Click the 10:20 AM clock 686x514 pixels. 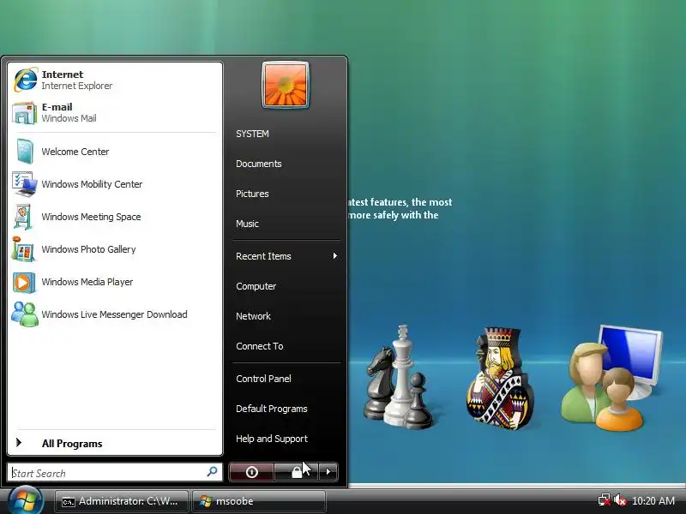pos(653,501)
